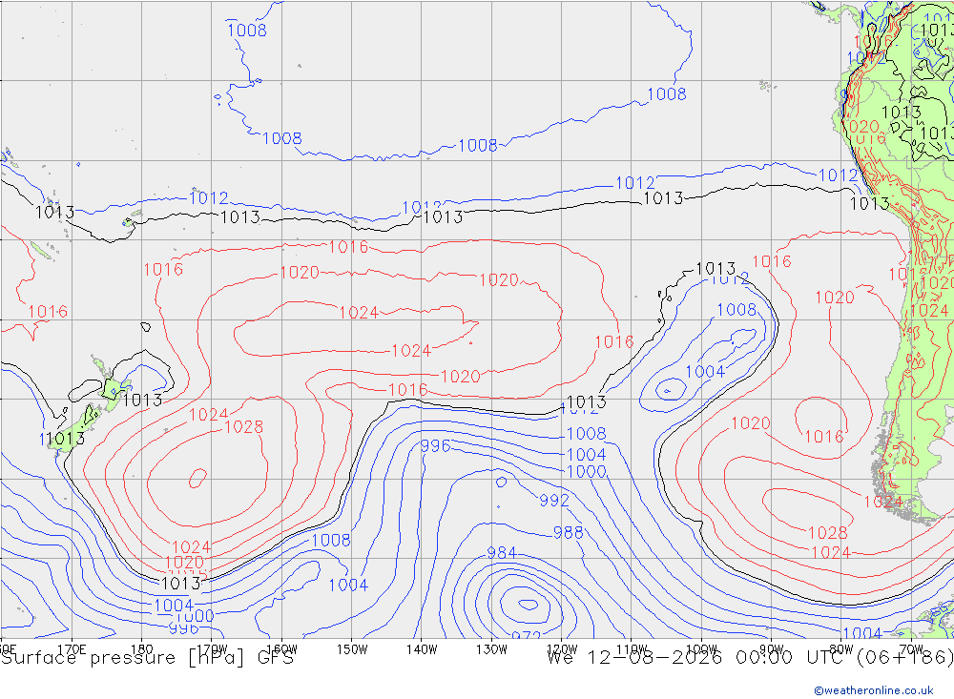
Task: Select the 150W longitude label
Action: (352, 649)
